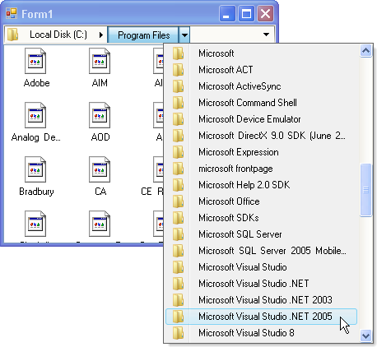
Task: Click the dropdown list scroll up arrow
Action: pos(365,51)
